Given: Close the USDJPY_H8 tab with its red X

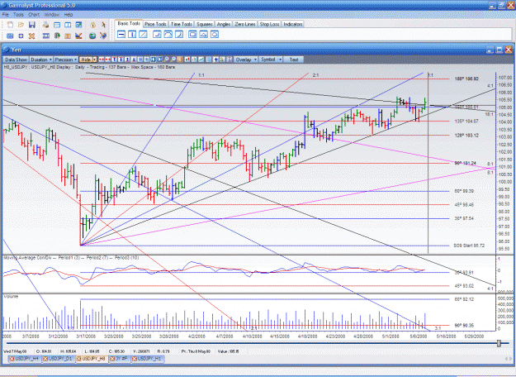Looking at the screenshot, I should 78,359.
